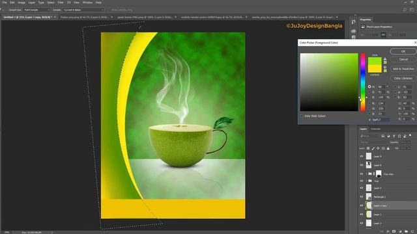
Task: Click the vertical hue slider bar
Action: (x=363, y=83)
